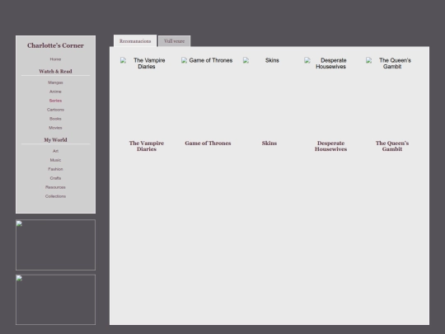Go to the Crafts page
445x334 pixels.
pos(55,178)
